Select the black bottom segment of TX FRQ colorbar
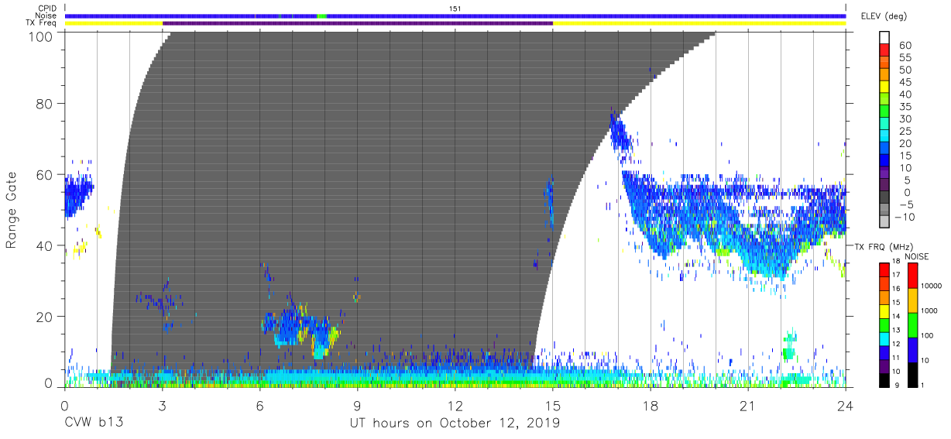The image size is (951, 439). click(885, 379)
